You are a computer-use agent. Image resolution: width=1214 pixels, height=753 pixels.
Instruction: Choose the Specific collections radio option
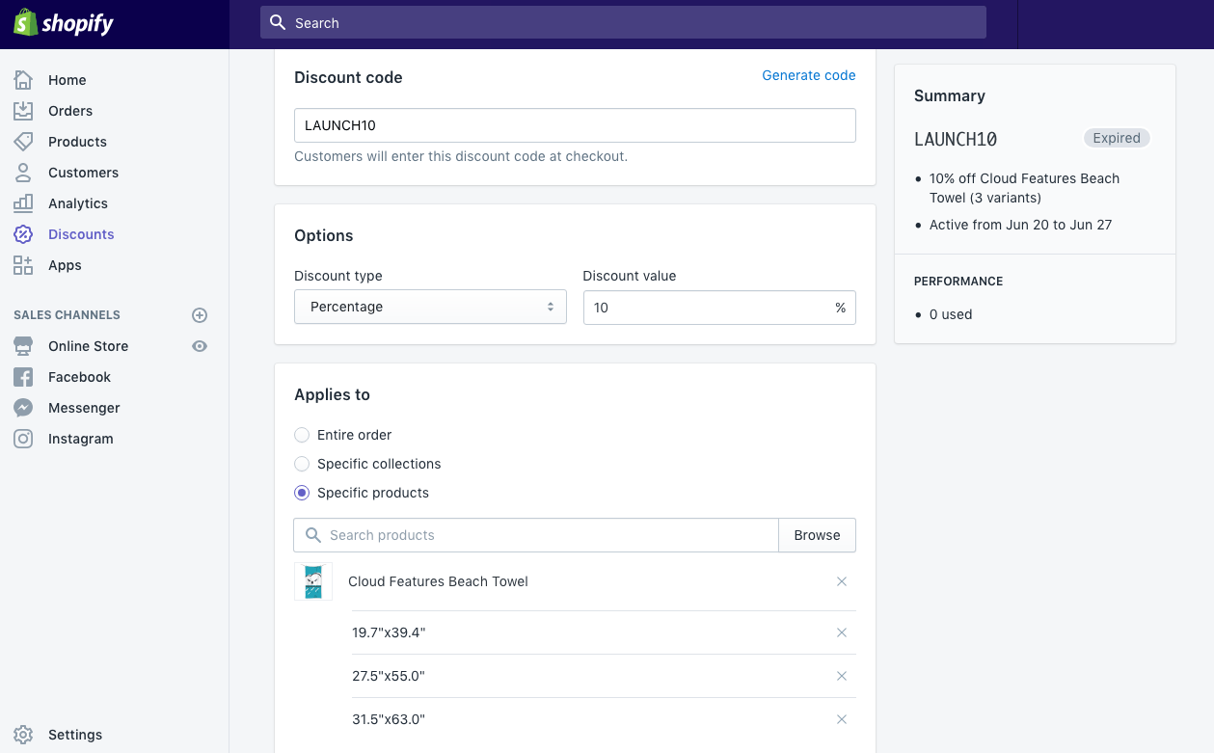coord(302,464)
